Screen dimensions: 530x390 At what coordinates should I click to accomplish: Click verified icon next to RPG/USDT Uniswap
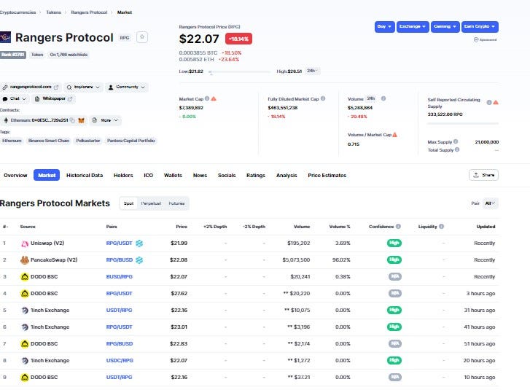[139, 243]
